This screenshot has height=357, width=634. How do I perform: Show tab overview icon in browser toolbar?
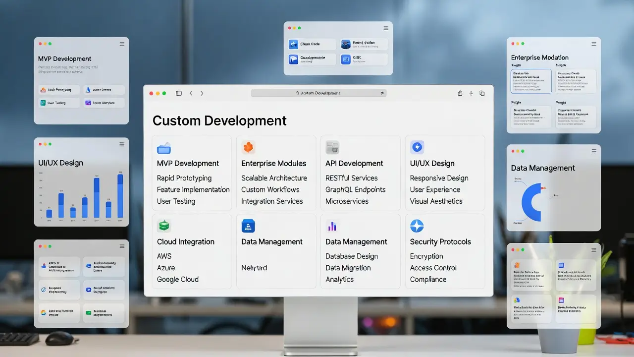(482, 93)
